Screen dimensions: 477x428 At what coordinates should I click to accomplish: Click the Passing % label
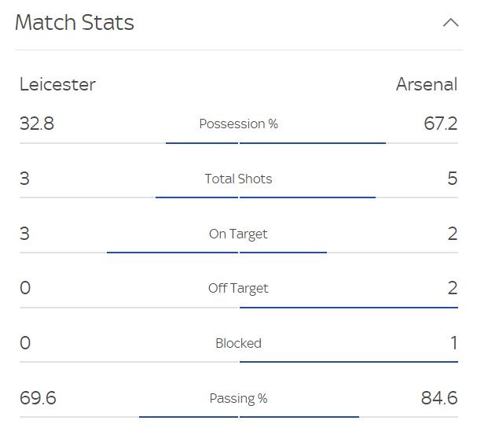click(239, 399)
